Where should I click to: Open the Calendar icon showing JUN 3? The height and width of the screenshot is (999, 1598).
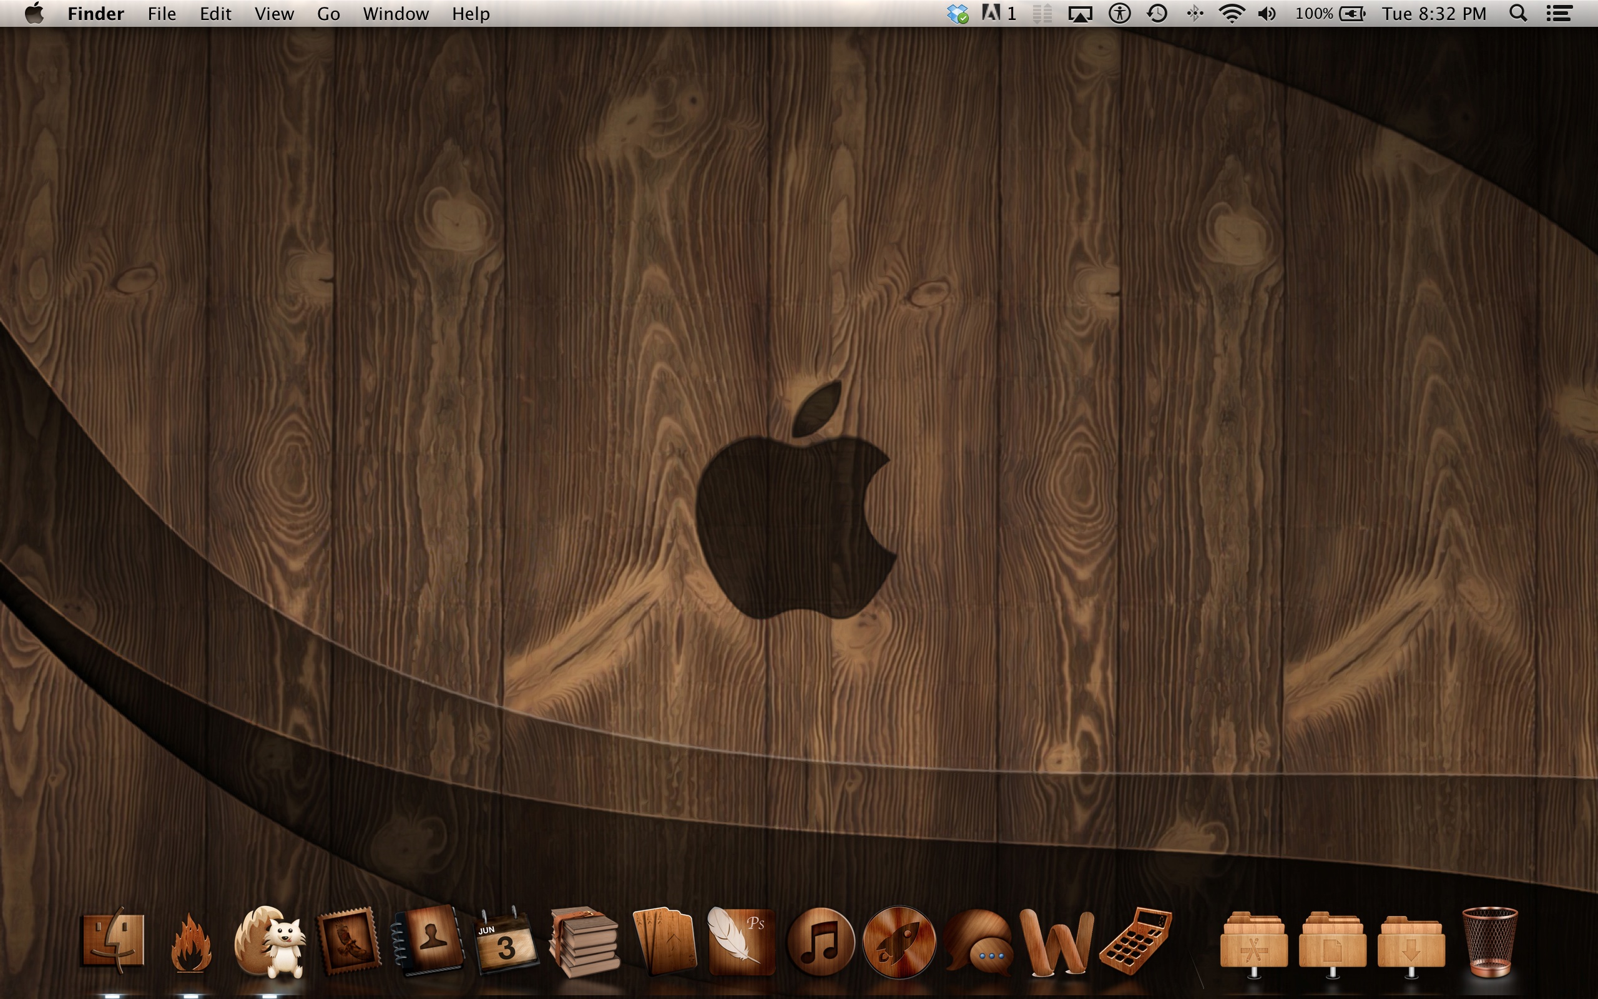[506, 941]
